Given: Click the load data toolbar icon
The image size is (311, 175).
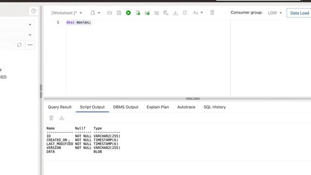Looking at the screenshot, I should tap(166, 13).
